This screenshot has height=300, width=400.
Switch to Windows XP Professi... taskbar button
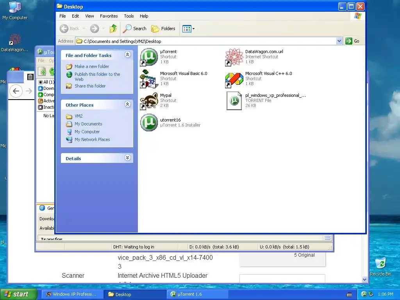coord(72,295)
